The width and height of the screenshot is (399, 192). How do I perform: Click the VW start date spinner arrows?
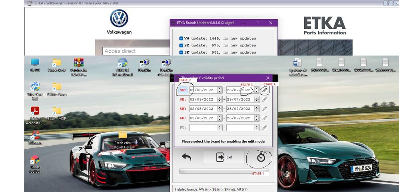(219, 90)
